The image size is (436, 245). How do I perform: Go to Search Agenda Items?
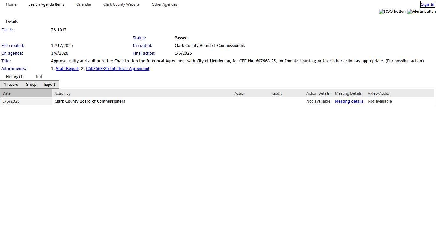(x=46, y=4)
